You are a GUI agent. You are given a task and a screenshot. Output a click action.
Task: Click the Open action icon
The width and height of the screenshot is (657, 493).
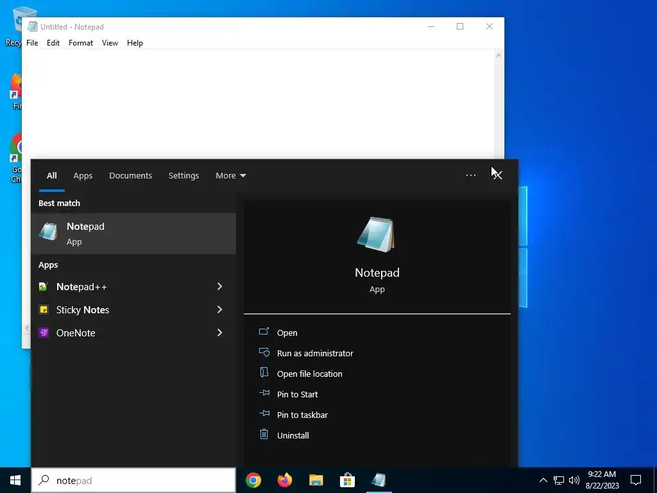(x=264, y=332)
